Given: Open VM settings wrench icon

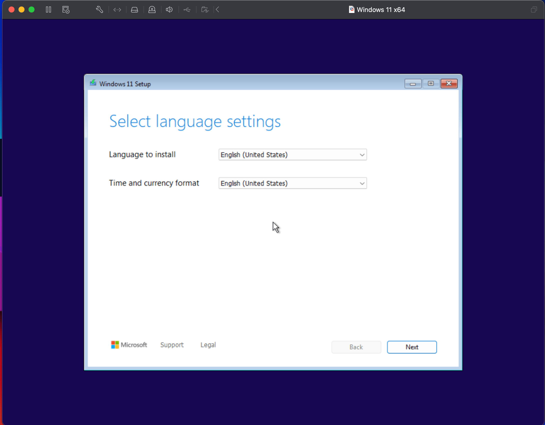Looking at the screenshot, I should 99,10.
